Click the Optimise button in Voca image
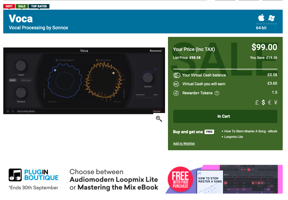Screen dimensions: 288x200 pyautogui.click(x=26, y=80)
